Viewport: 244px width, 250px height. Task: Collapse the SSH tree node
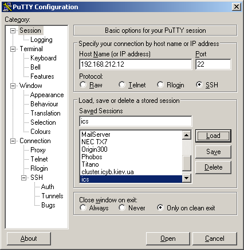point(23,178)
